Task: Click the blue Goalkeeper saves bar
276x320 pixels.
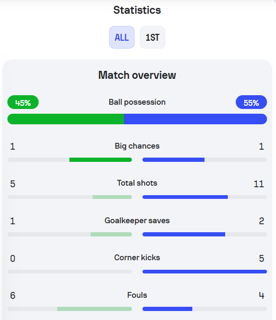Action: pyautogui.click(x=184, y=234)
